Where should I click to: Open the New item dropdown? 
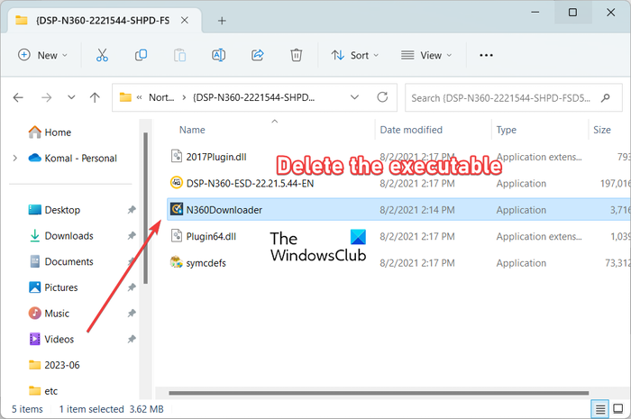(42, 55)
